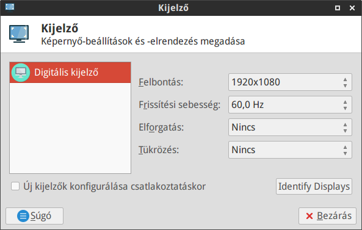This screenshot has height=230, width=362.
Task: Open help with the Súgó button
Action: [34, 216]
